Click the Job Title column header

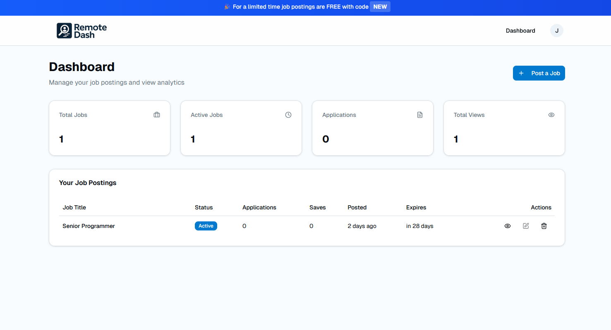[74, 207]
